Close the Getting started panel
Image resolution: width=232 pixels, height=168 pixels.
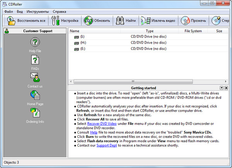pyautogui.click(x=227, y=88)
